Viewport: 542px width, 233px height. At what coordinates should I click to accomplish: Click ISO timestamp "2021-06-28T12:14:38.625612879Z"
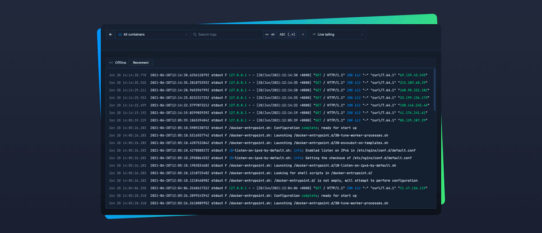tap(180, 75)
